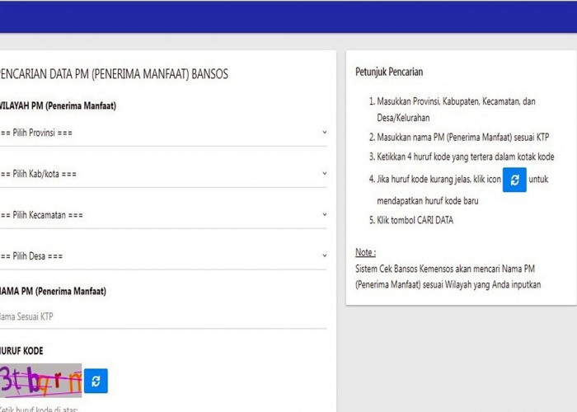Click the chevron arrow on Kab/kota row
Viewport: 577px width, 412px height.
tap(324, 174)
